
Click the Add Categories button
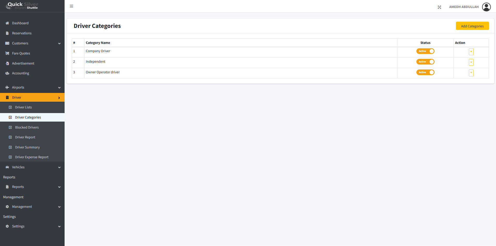point(472,26)
